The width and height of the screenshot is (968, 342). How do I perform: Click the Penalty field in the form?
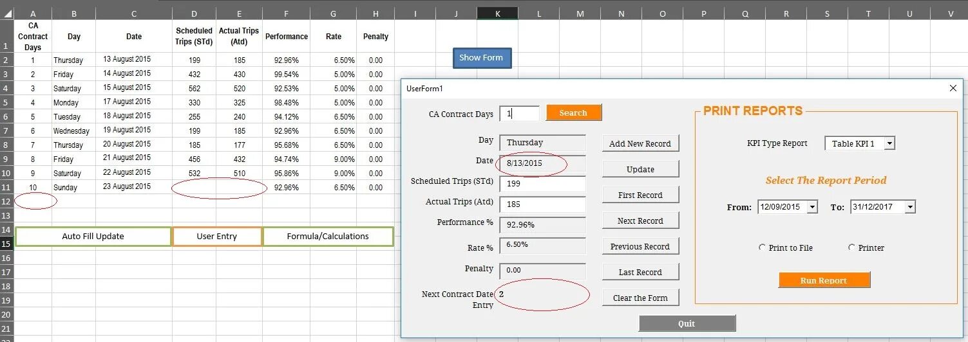(x=542, y=271)
